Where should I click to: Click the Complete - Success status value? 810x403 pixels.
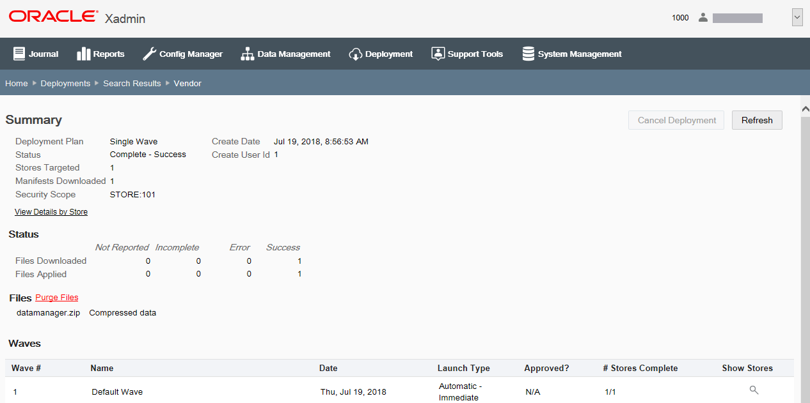pos(148,155)
